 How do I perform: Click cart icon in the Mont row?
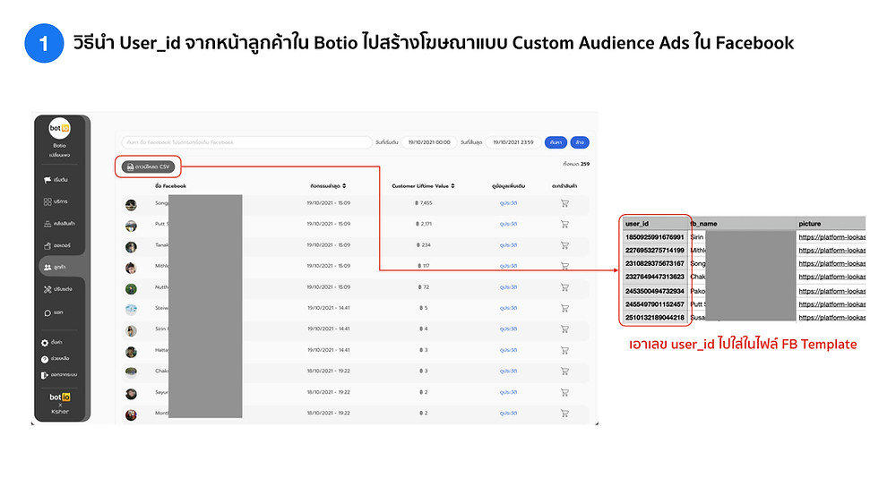pos(564,414)
